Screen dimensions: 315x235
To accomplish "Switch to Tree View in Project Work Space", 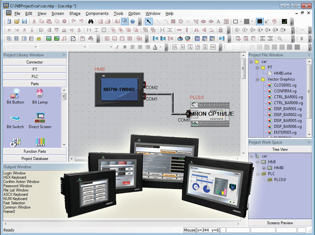I will click(280, 149).
